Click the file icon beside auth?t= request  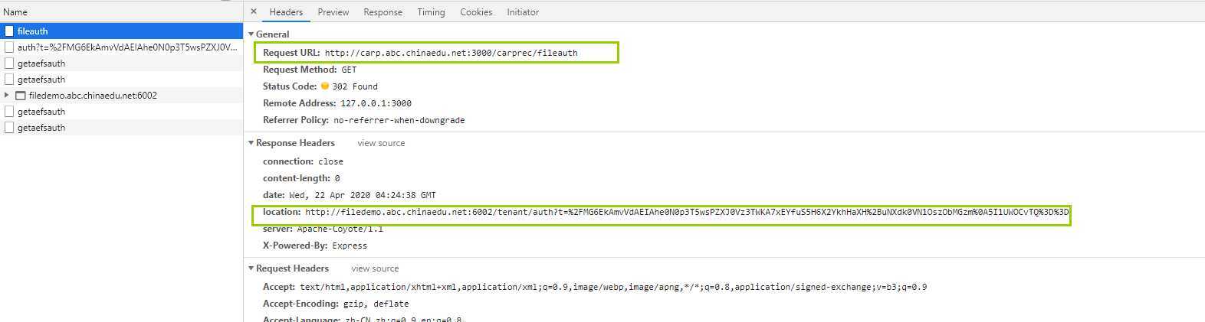(9, 47)
